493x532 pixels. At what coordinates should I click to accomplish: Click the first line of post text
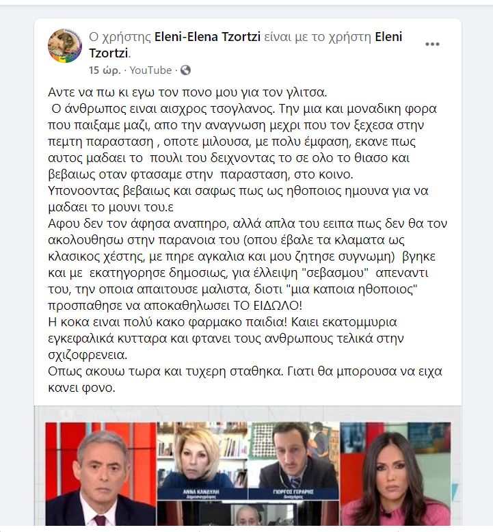point(187,92)
